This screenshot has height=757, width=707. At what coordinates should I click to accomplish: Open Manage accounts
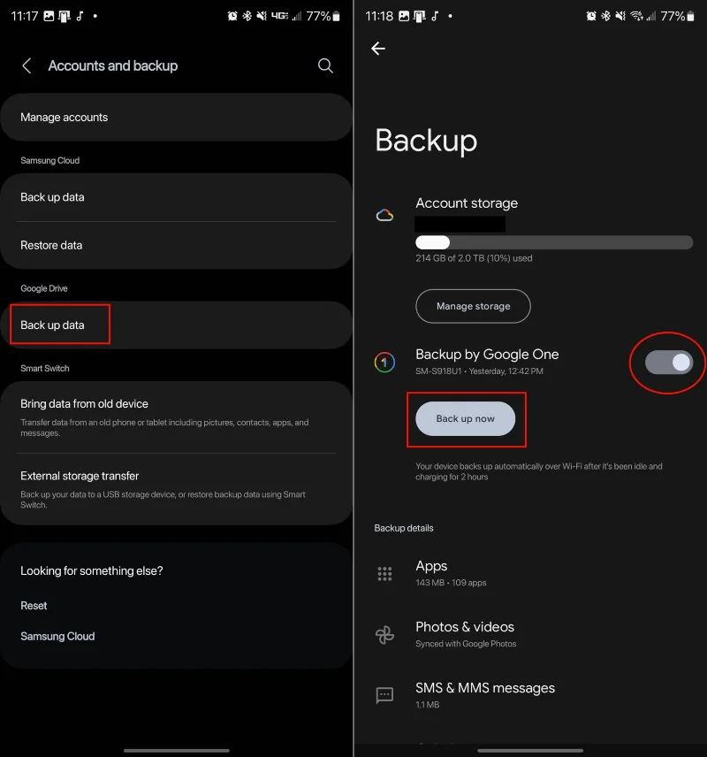tap(176, 118)
